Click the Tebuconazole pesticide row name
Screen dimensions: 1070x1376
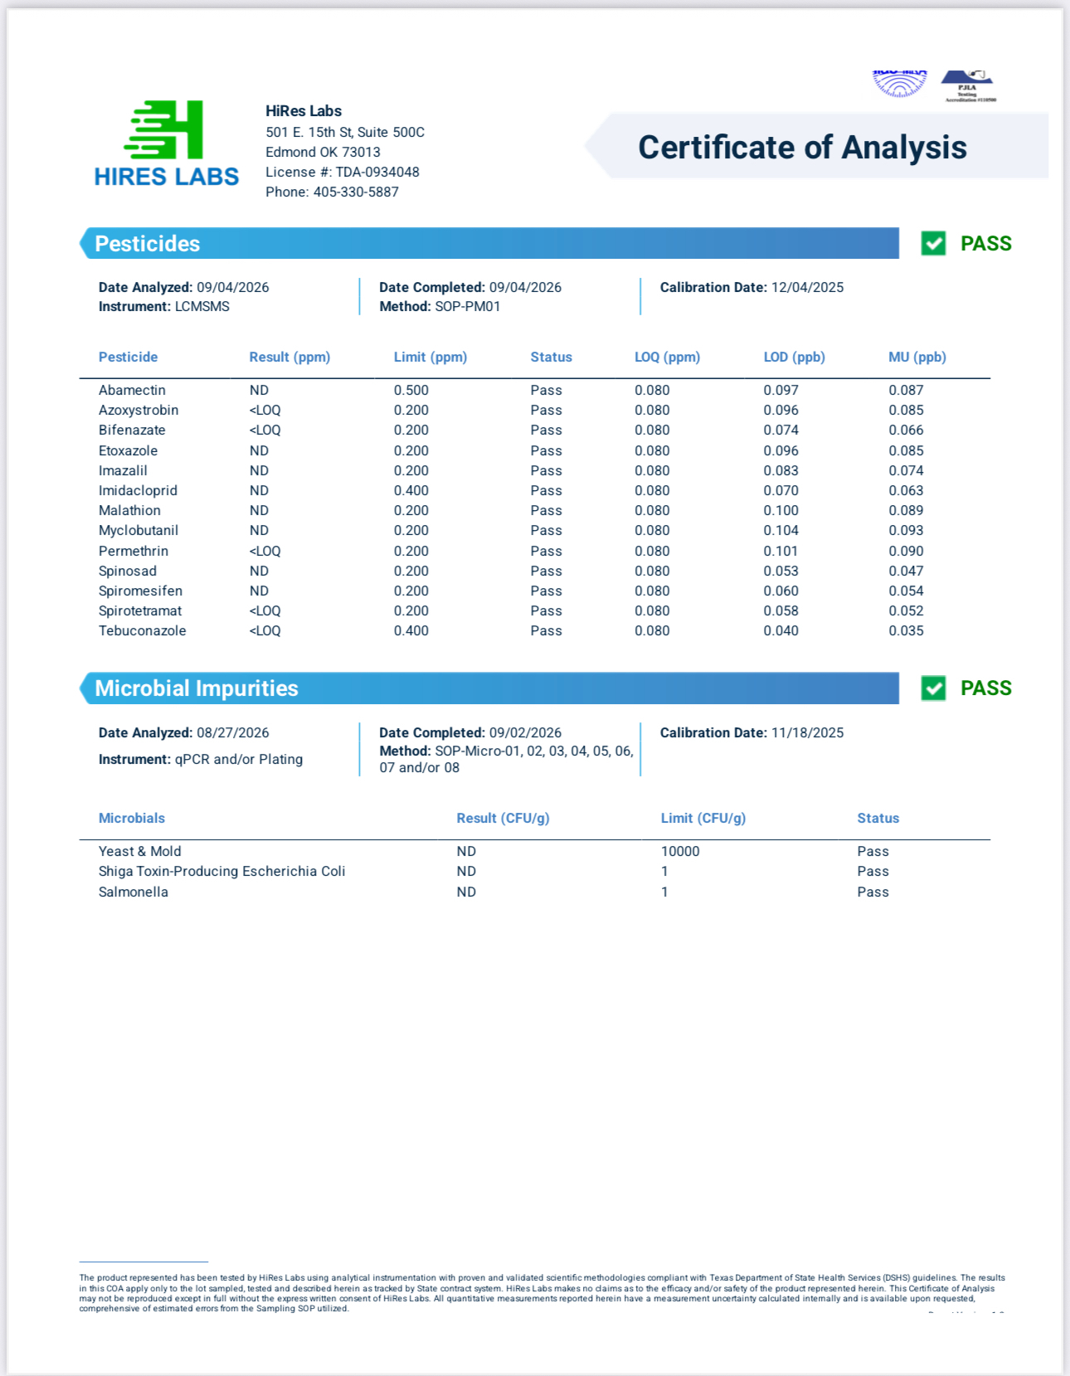[142, 631]
